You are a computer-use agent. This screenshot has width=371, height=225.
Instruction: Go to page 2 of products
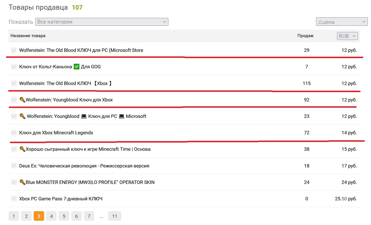pyautogui.click(x=26, y=216)
